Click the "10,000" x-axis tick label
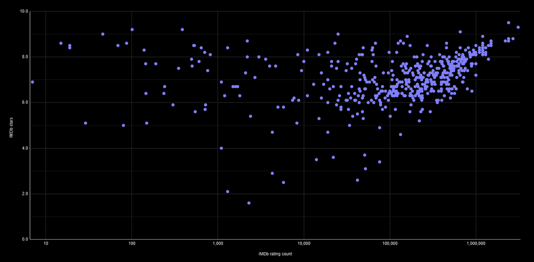 pyautogui.click(x=304, y=244)
